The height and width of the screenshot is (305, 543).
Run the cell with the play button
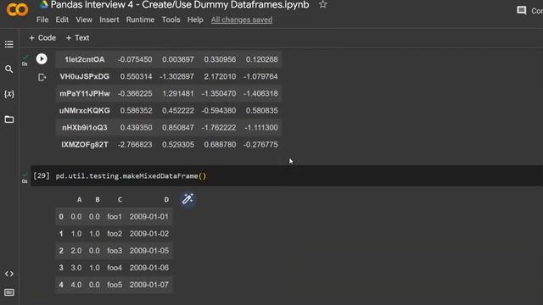[42, 58]
